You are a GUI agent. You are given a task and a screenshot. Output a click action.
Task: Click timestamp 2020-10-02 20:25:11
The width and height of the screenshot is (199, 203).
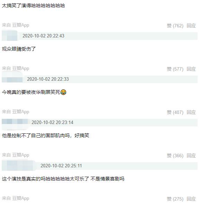coord(61,166)
